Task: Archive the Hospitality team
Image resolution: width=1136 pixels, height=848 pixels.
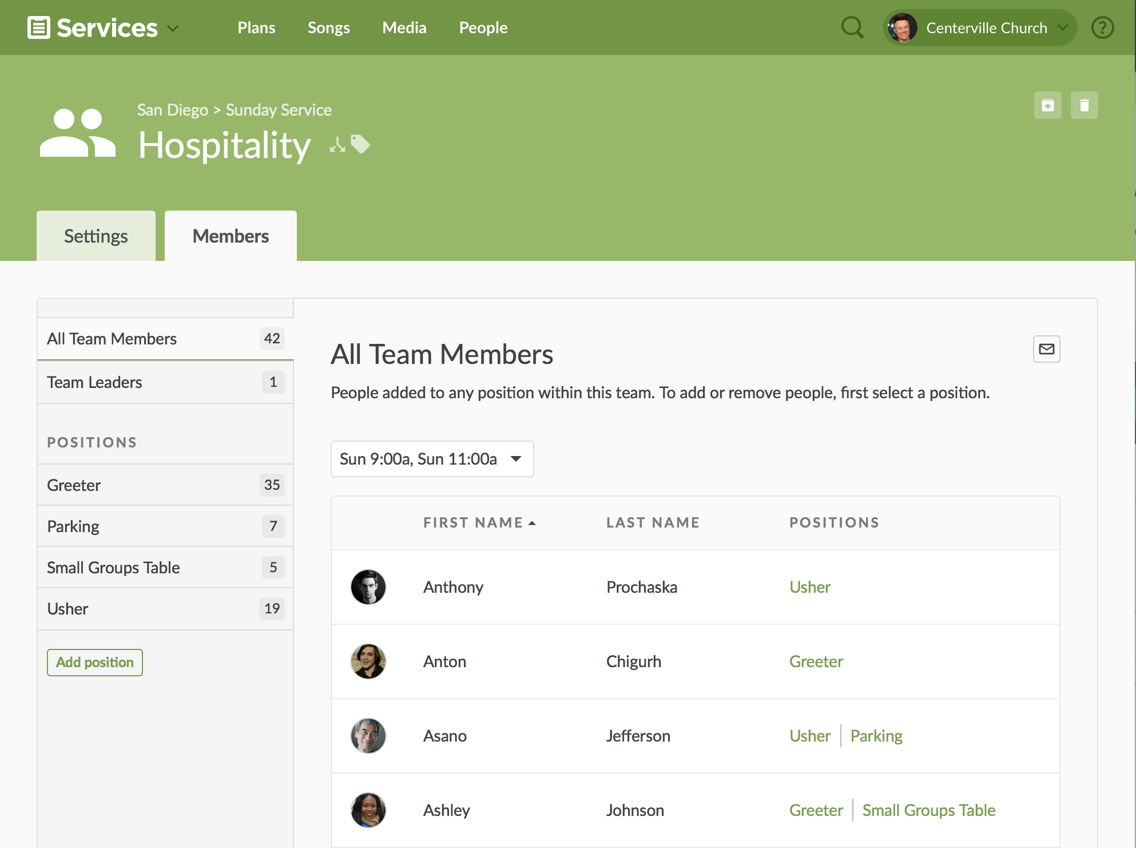Action: coord(1047,105)
